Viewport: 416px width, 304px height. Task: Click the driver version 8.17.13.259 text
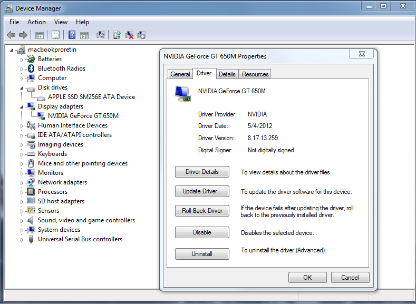point(263,138)
